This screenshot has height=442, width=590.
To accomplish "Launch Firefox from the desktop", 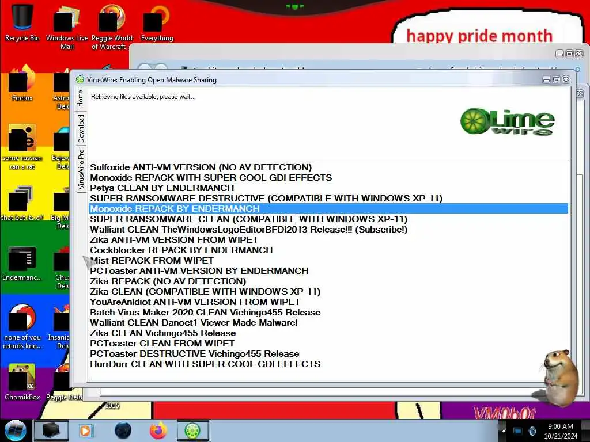I will (22, 83).
